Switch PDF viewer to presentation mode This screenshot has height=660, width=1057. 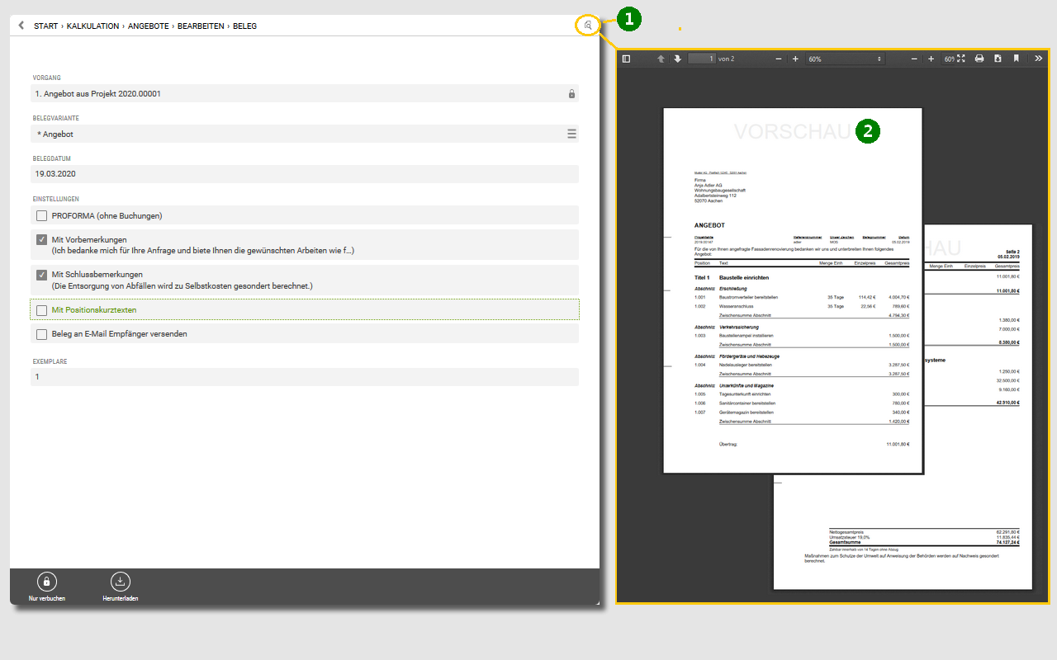click(x=960, y=59)
